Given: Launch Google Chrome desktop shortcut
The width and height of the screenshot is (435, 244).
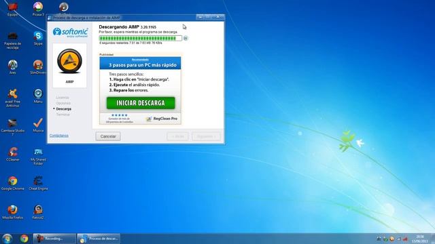Looking at the screenshot, I should coord(12,183).
